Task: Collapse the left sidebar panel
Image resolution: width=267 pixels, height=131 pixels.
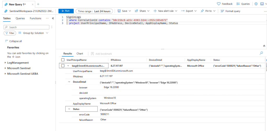Action: (x=53, y=18)
